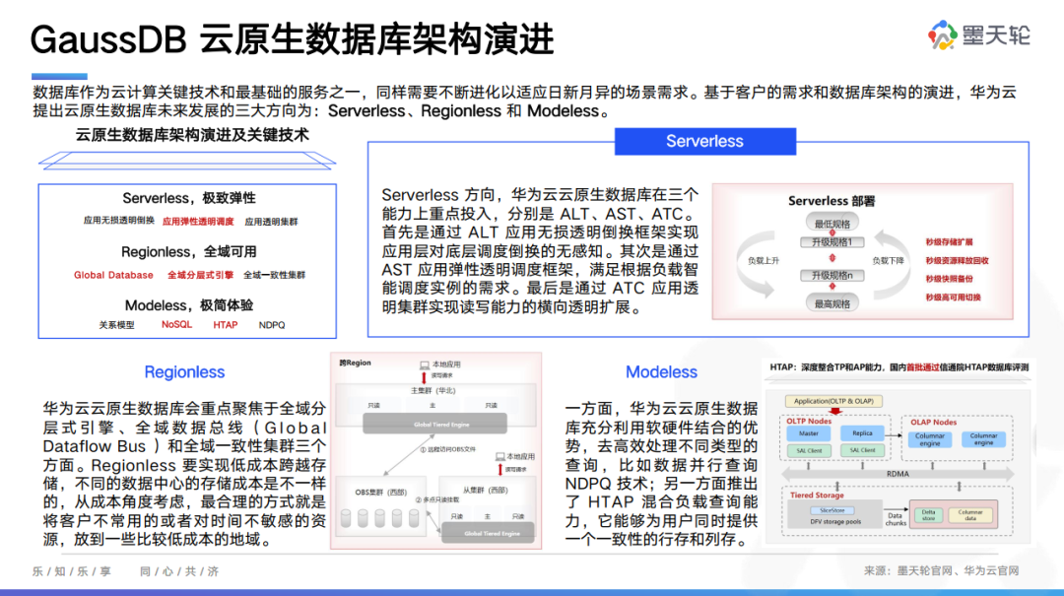Select the text Modeless，极简体验
1064x596 pixels.
point(188,305)
